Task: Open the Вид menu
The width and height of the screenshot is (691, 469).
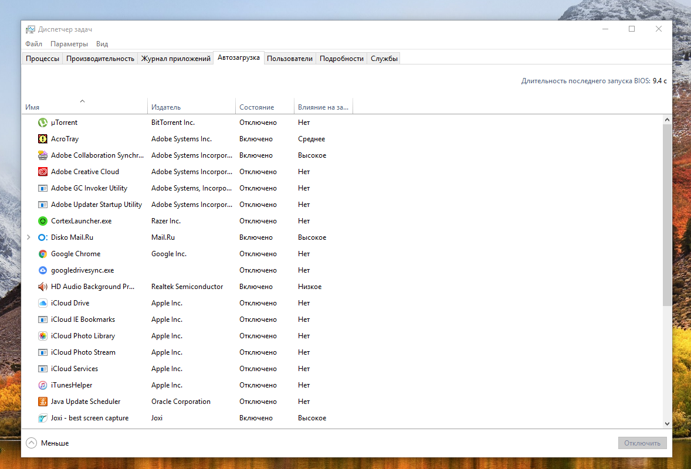Action: coord(102,44)
